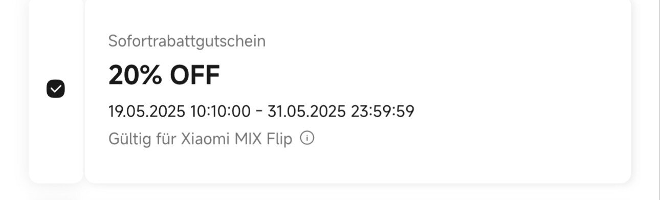The image size is (660, 200).
Task: Uncheck the 20% OFF coupon checkbox
Action: tap(56, 89)
